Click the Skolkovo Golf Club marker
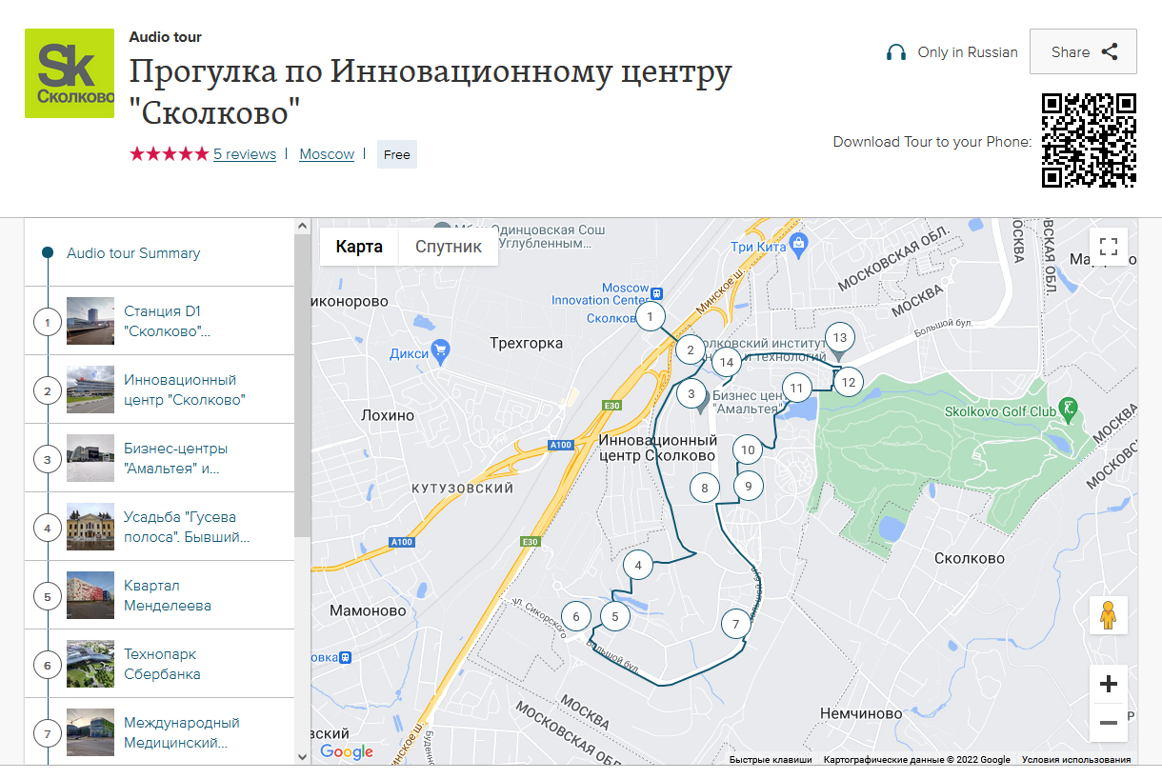This screenshot has width=1162, height=779. tap(1068, 409)
